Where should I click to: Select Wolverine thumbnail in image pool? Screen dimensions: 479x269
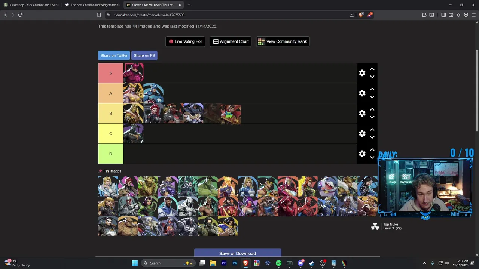(x=228, y=226)
